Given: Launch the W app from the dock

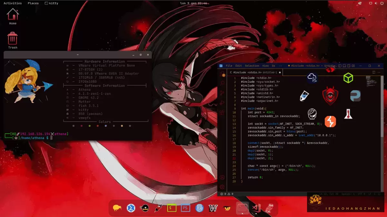Looking at the screenshot, I should click(x=213, y=208).
